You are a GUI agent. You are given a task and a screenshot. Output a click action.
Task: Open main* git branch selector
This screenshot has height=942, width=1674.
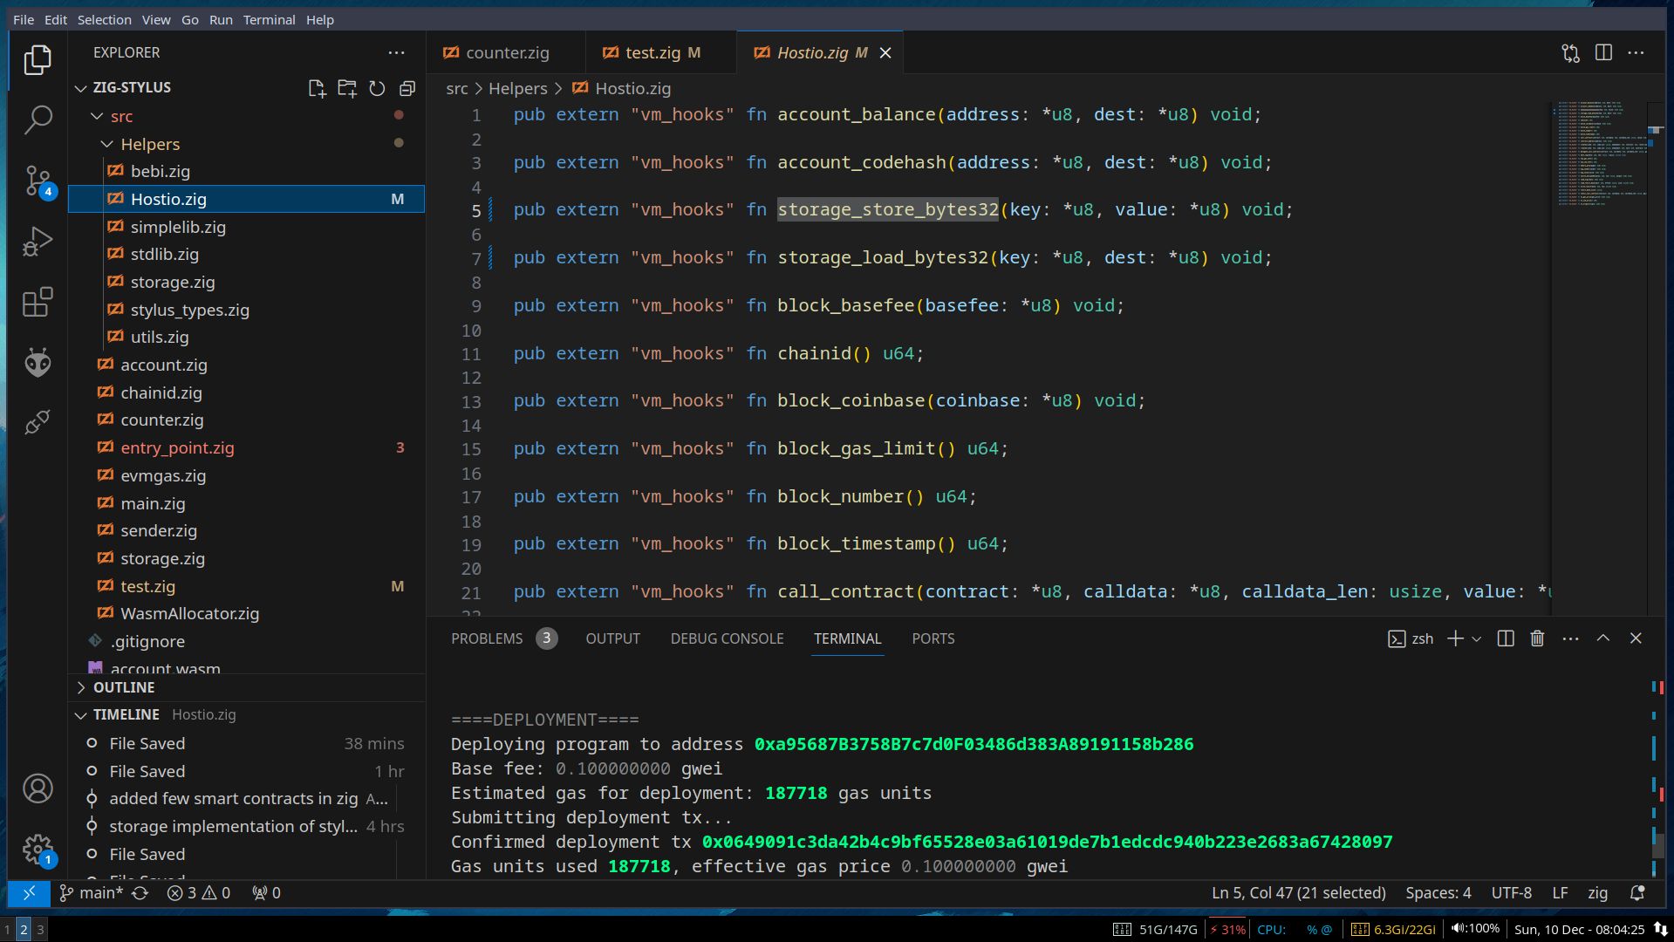92,892
